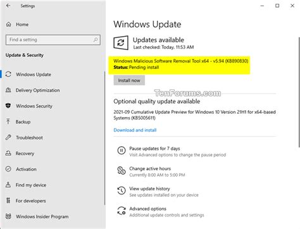Click the Malicious Software Removal Tool update text
The image size is (300, 229).
coord(181,61)
